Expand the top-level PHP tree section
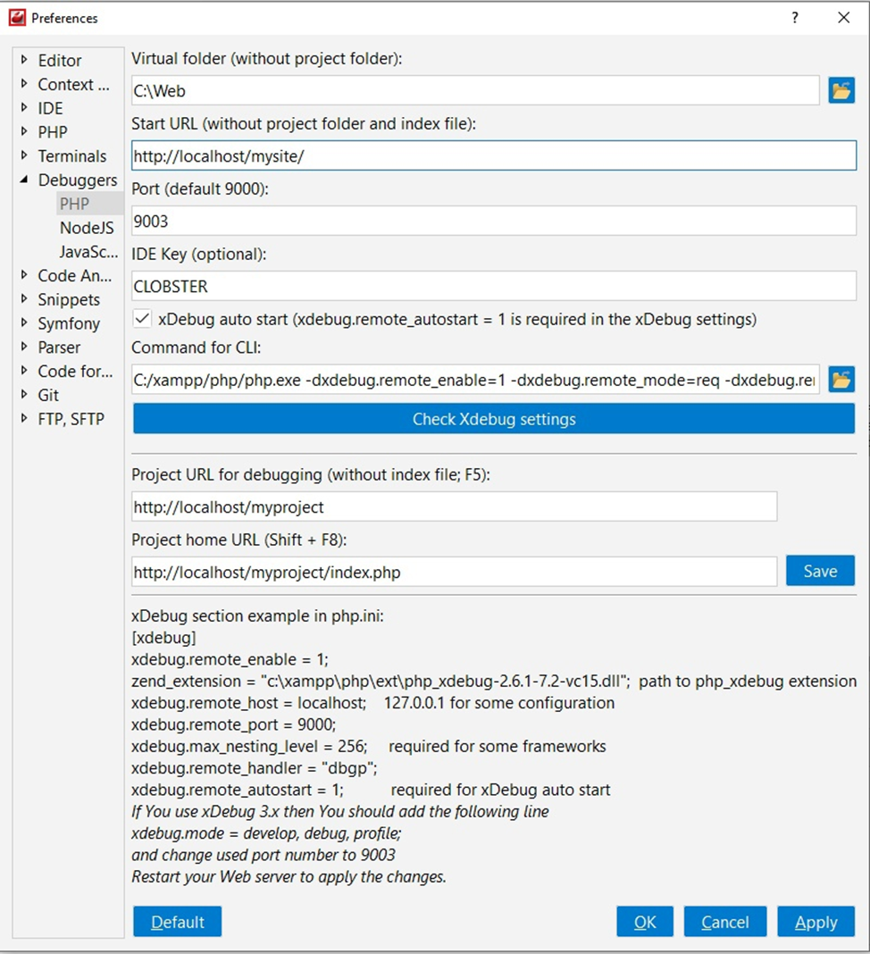 (24, 130)
